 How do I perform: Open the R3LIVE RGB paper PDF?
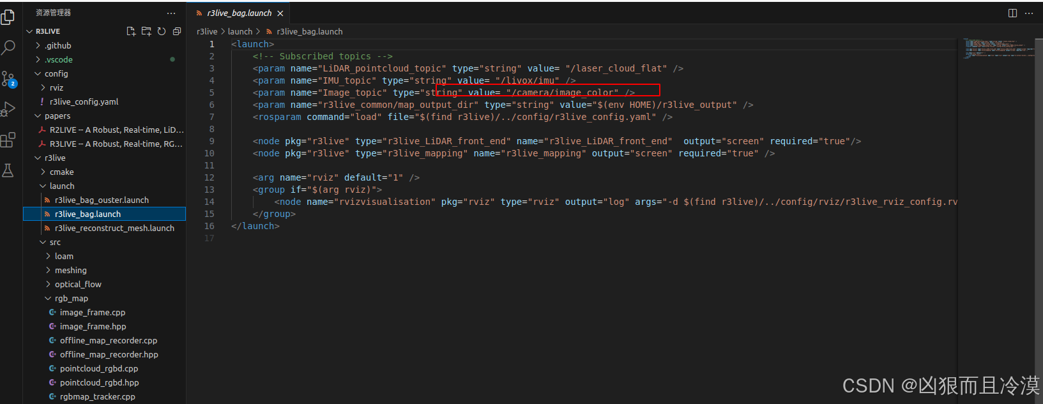tap(104, 144)
